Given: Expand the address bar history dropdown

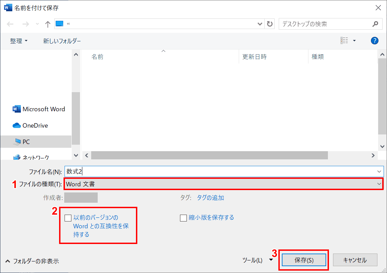Looking at the screenshot, I should (260, 24).
